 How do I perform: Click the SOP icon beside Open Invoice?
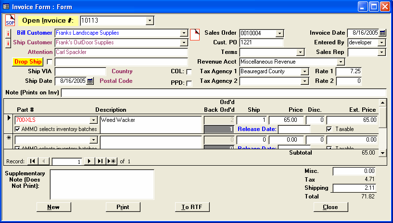coord(10,20)
